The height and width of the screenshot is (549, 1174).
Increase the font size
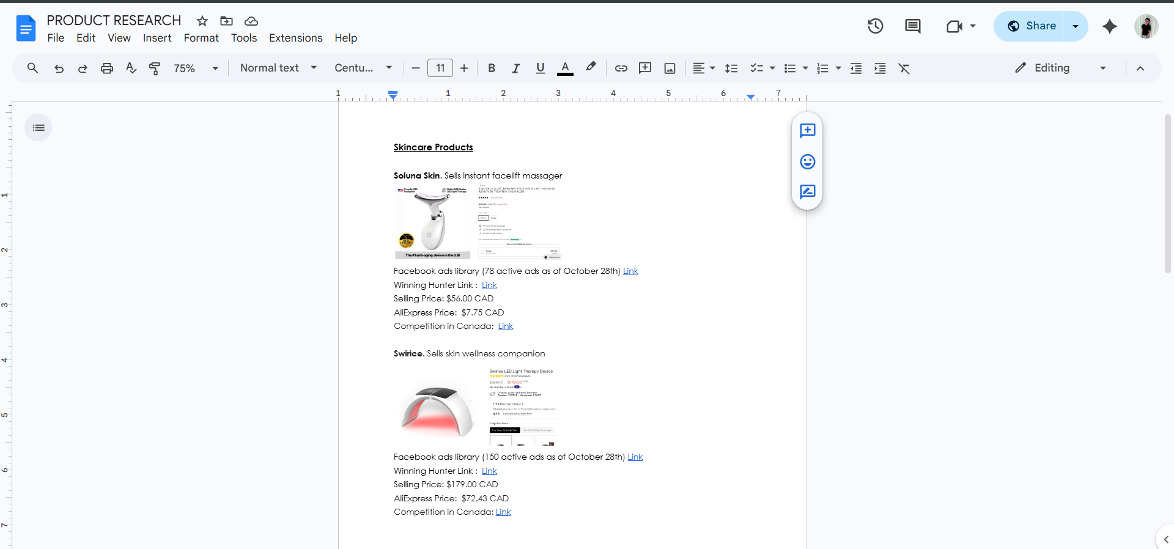coord(464,68)
